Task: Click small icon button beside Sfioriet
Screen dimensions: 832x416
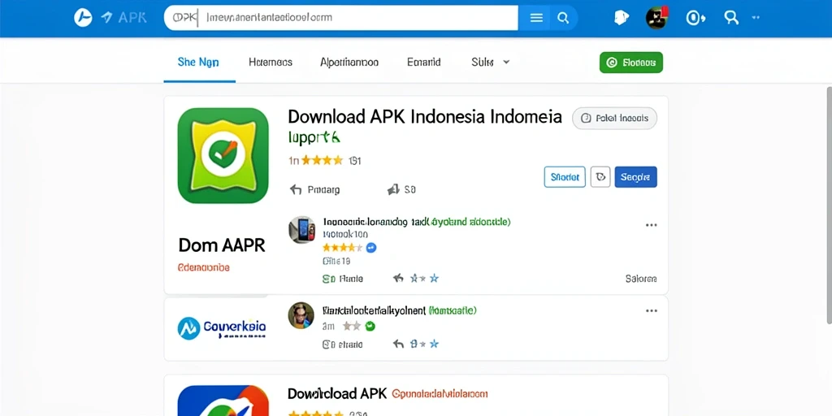Action: click(600, 177)
